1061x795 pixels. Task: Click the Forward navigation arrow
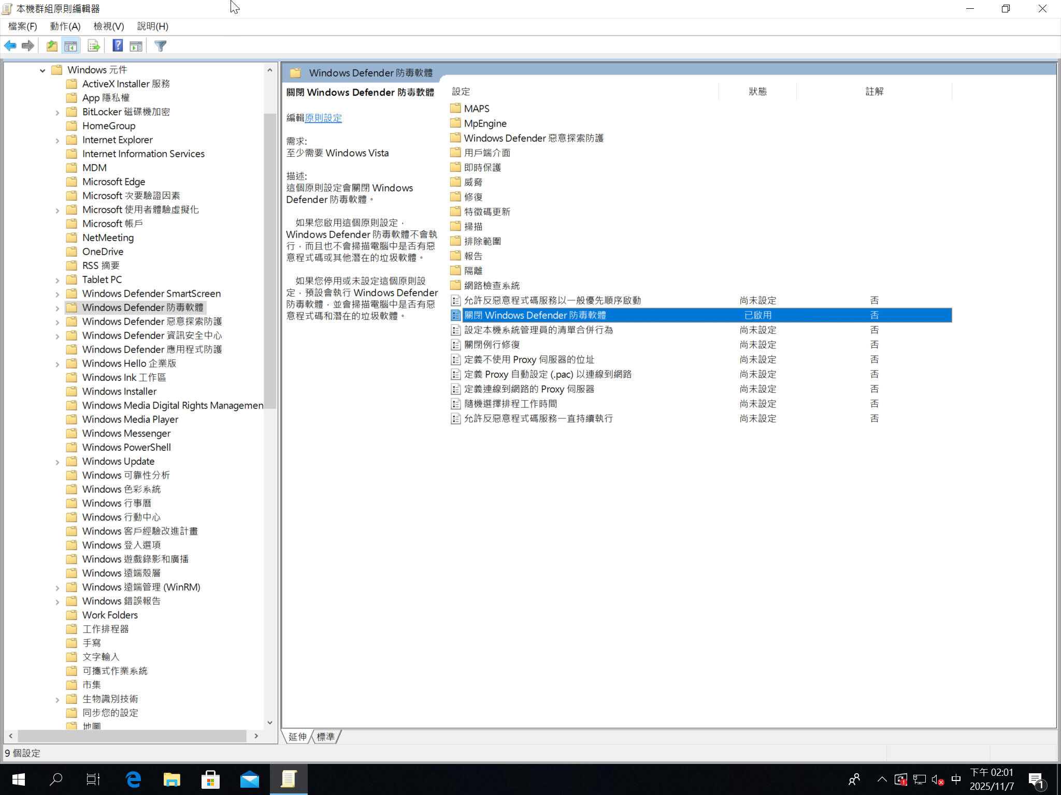[27, 46]
